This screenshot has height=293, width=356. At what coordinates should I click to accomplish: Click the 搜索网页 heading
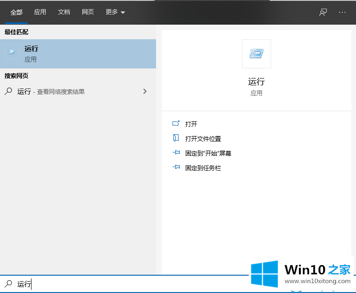pyautogui.click(x=16, y=76)
